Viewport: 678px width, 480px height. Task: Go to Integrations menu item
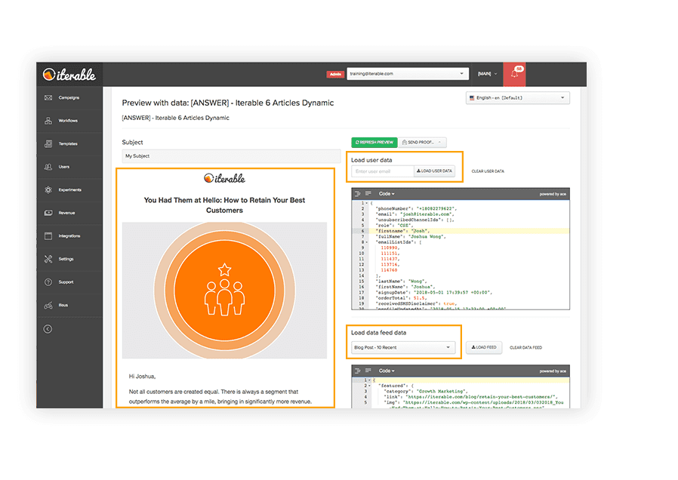[69, 236]
